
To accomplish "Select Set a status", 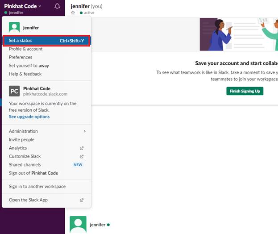I will (46, 41).
